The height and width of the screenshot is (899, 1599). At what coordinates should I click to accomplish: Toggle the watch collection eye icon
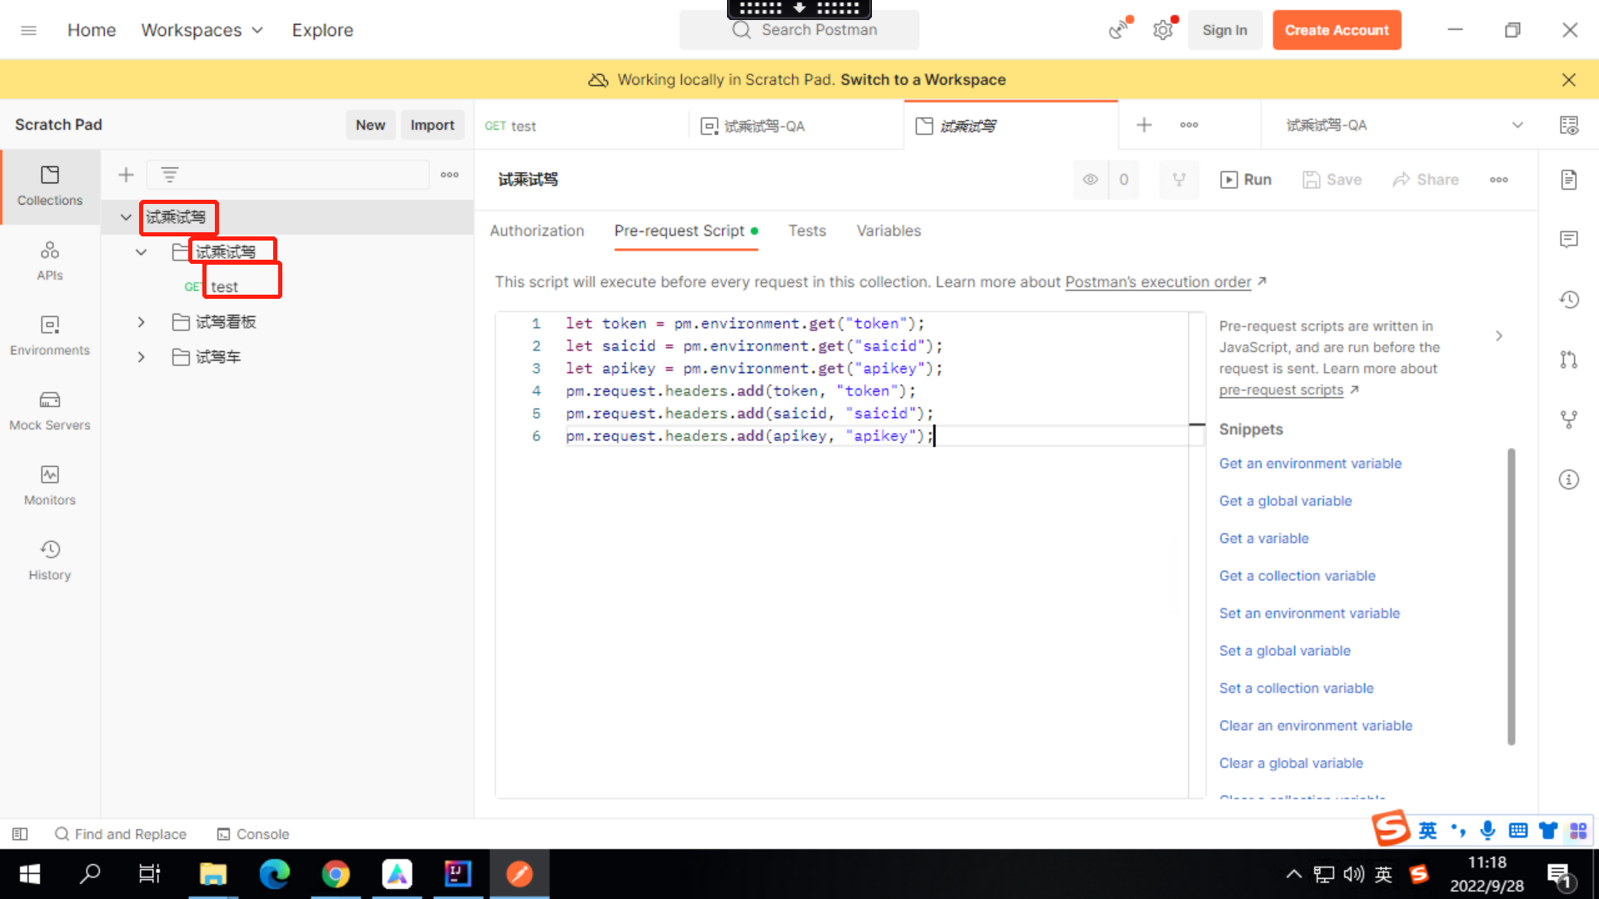tap(1090, 180)
